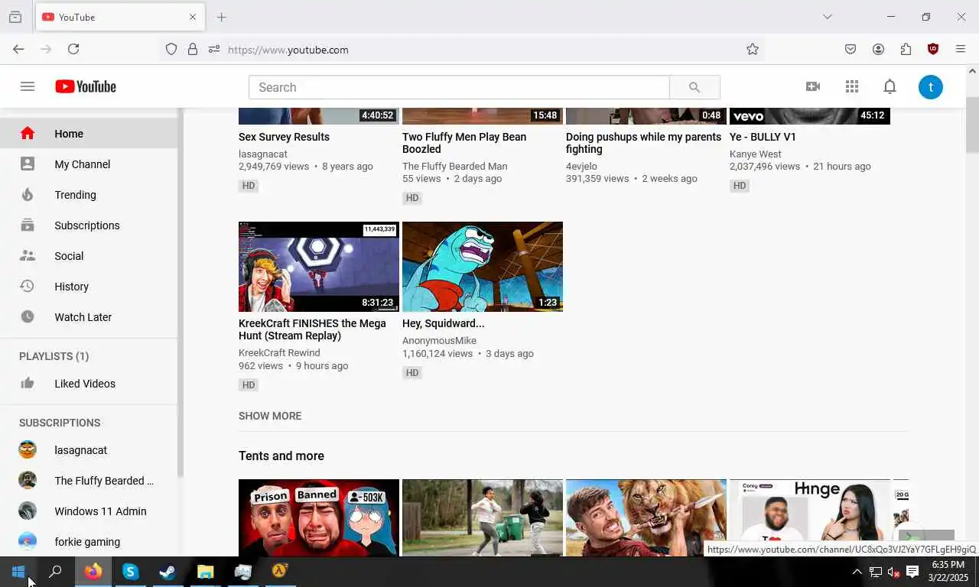The image size is (979, 587).
Task: Reload the page
Action: [x=73, y=49]
